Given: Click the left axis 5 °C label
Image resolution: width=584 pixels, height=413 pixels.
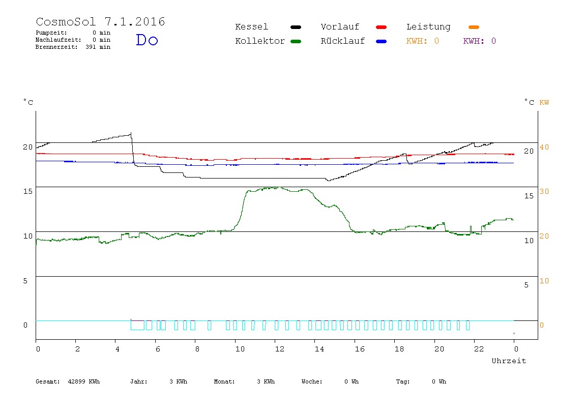Looking at the screenshot, I should (x=25, y=281).
